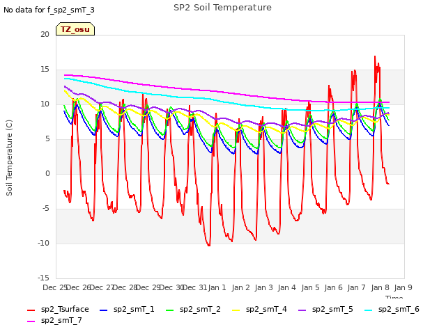Click the Dec 25 x-axis tick label
Image resolution: width=446 pixels, height=334 pixels.
(x=55, y=287)
